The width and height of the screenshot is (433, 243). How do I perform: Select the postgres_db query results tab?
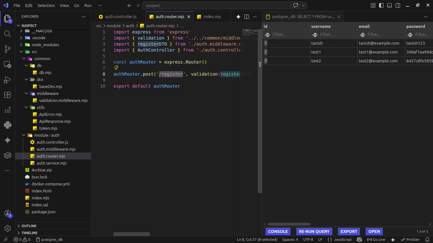pyautogui.click(x=302, y=17)
